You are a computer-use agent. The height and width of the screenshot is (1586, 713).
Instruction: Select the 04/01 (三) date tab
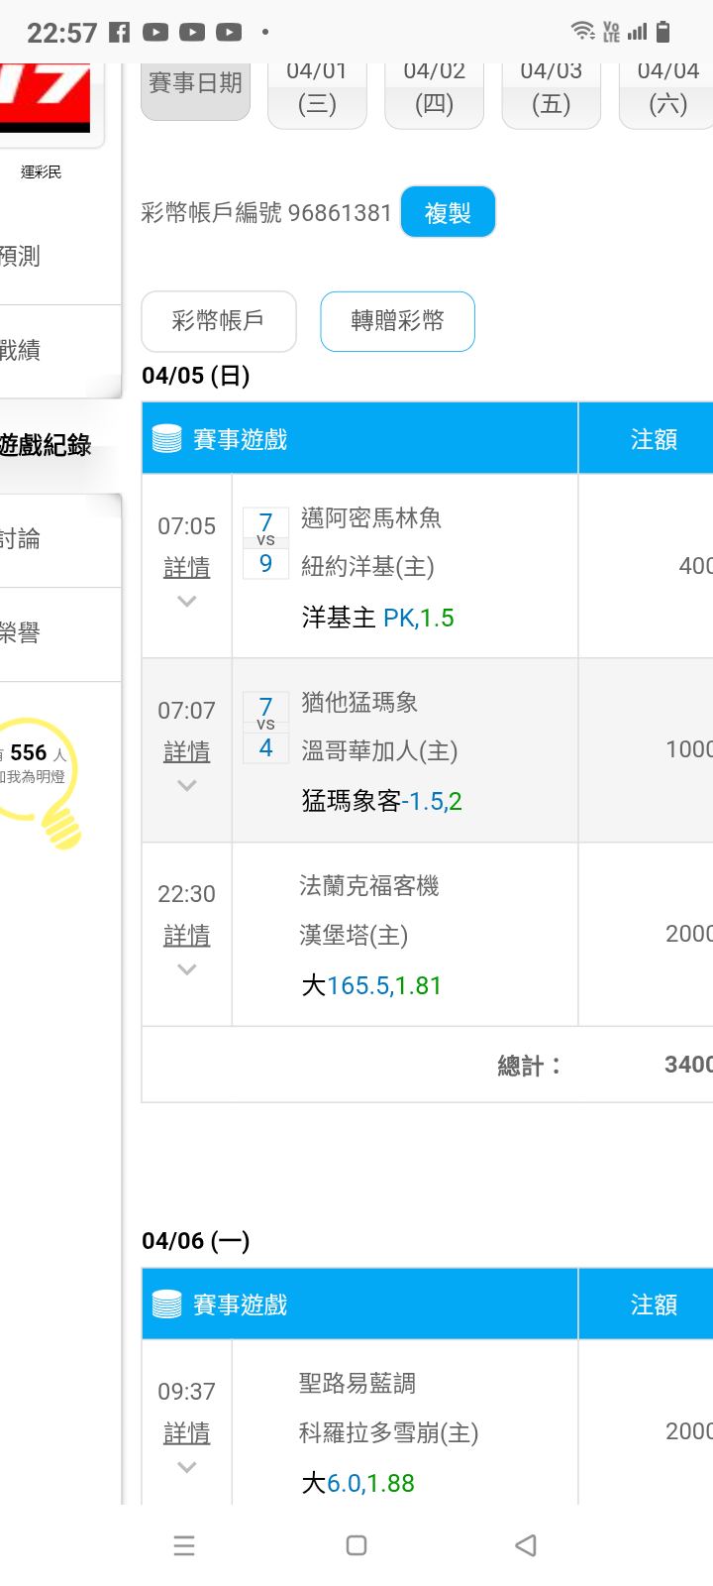point(317,91)
